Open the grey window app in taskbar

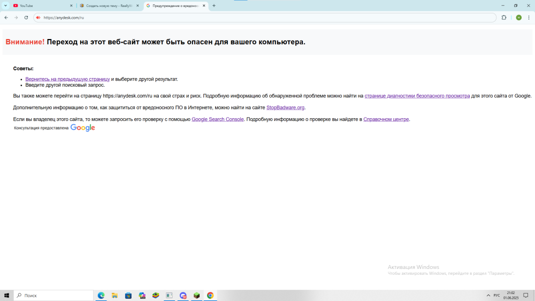click(169, 296)
